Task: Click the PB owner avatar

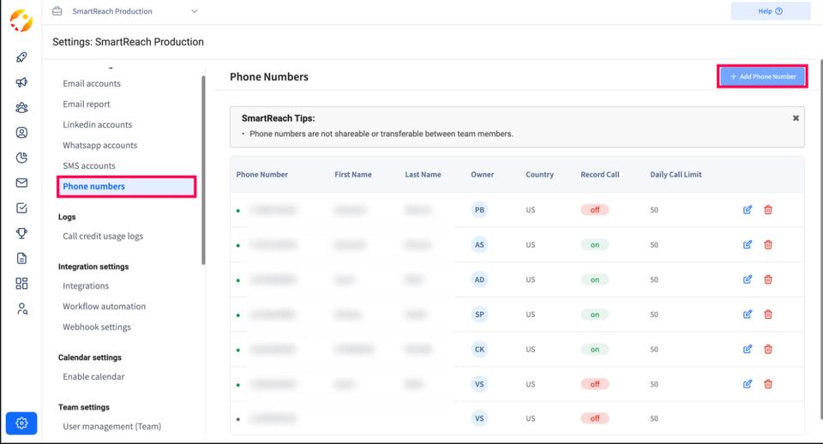Action: coord(479,209)
